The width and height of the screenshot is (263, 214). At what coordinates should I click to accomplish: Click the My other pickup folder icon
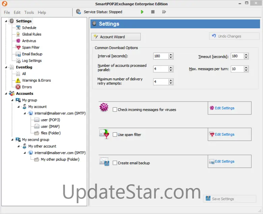coord(37,159)
